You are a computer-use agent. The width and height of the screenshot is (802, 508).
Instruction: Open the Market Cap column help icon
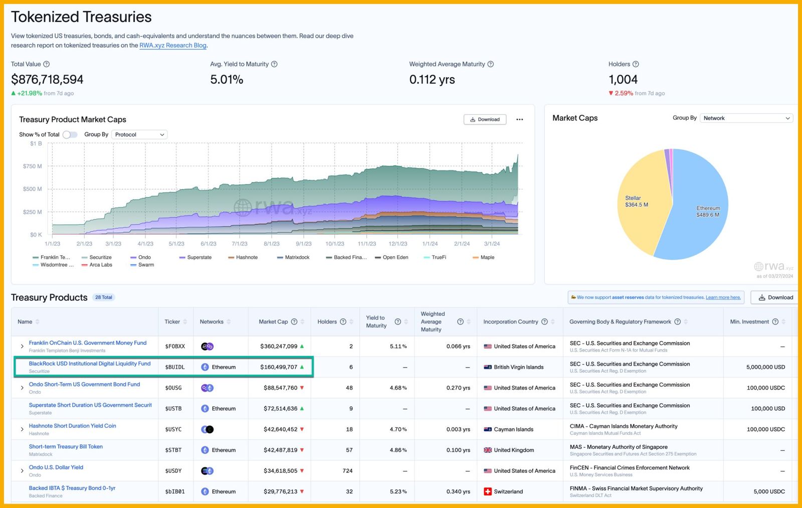click(x=294, y=322)
